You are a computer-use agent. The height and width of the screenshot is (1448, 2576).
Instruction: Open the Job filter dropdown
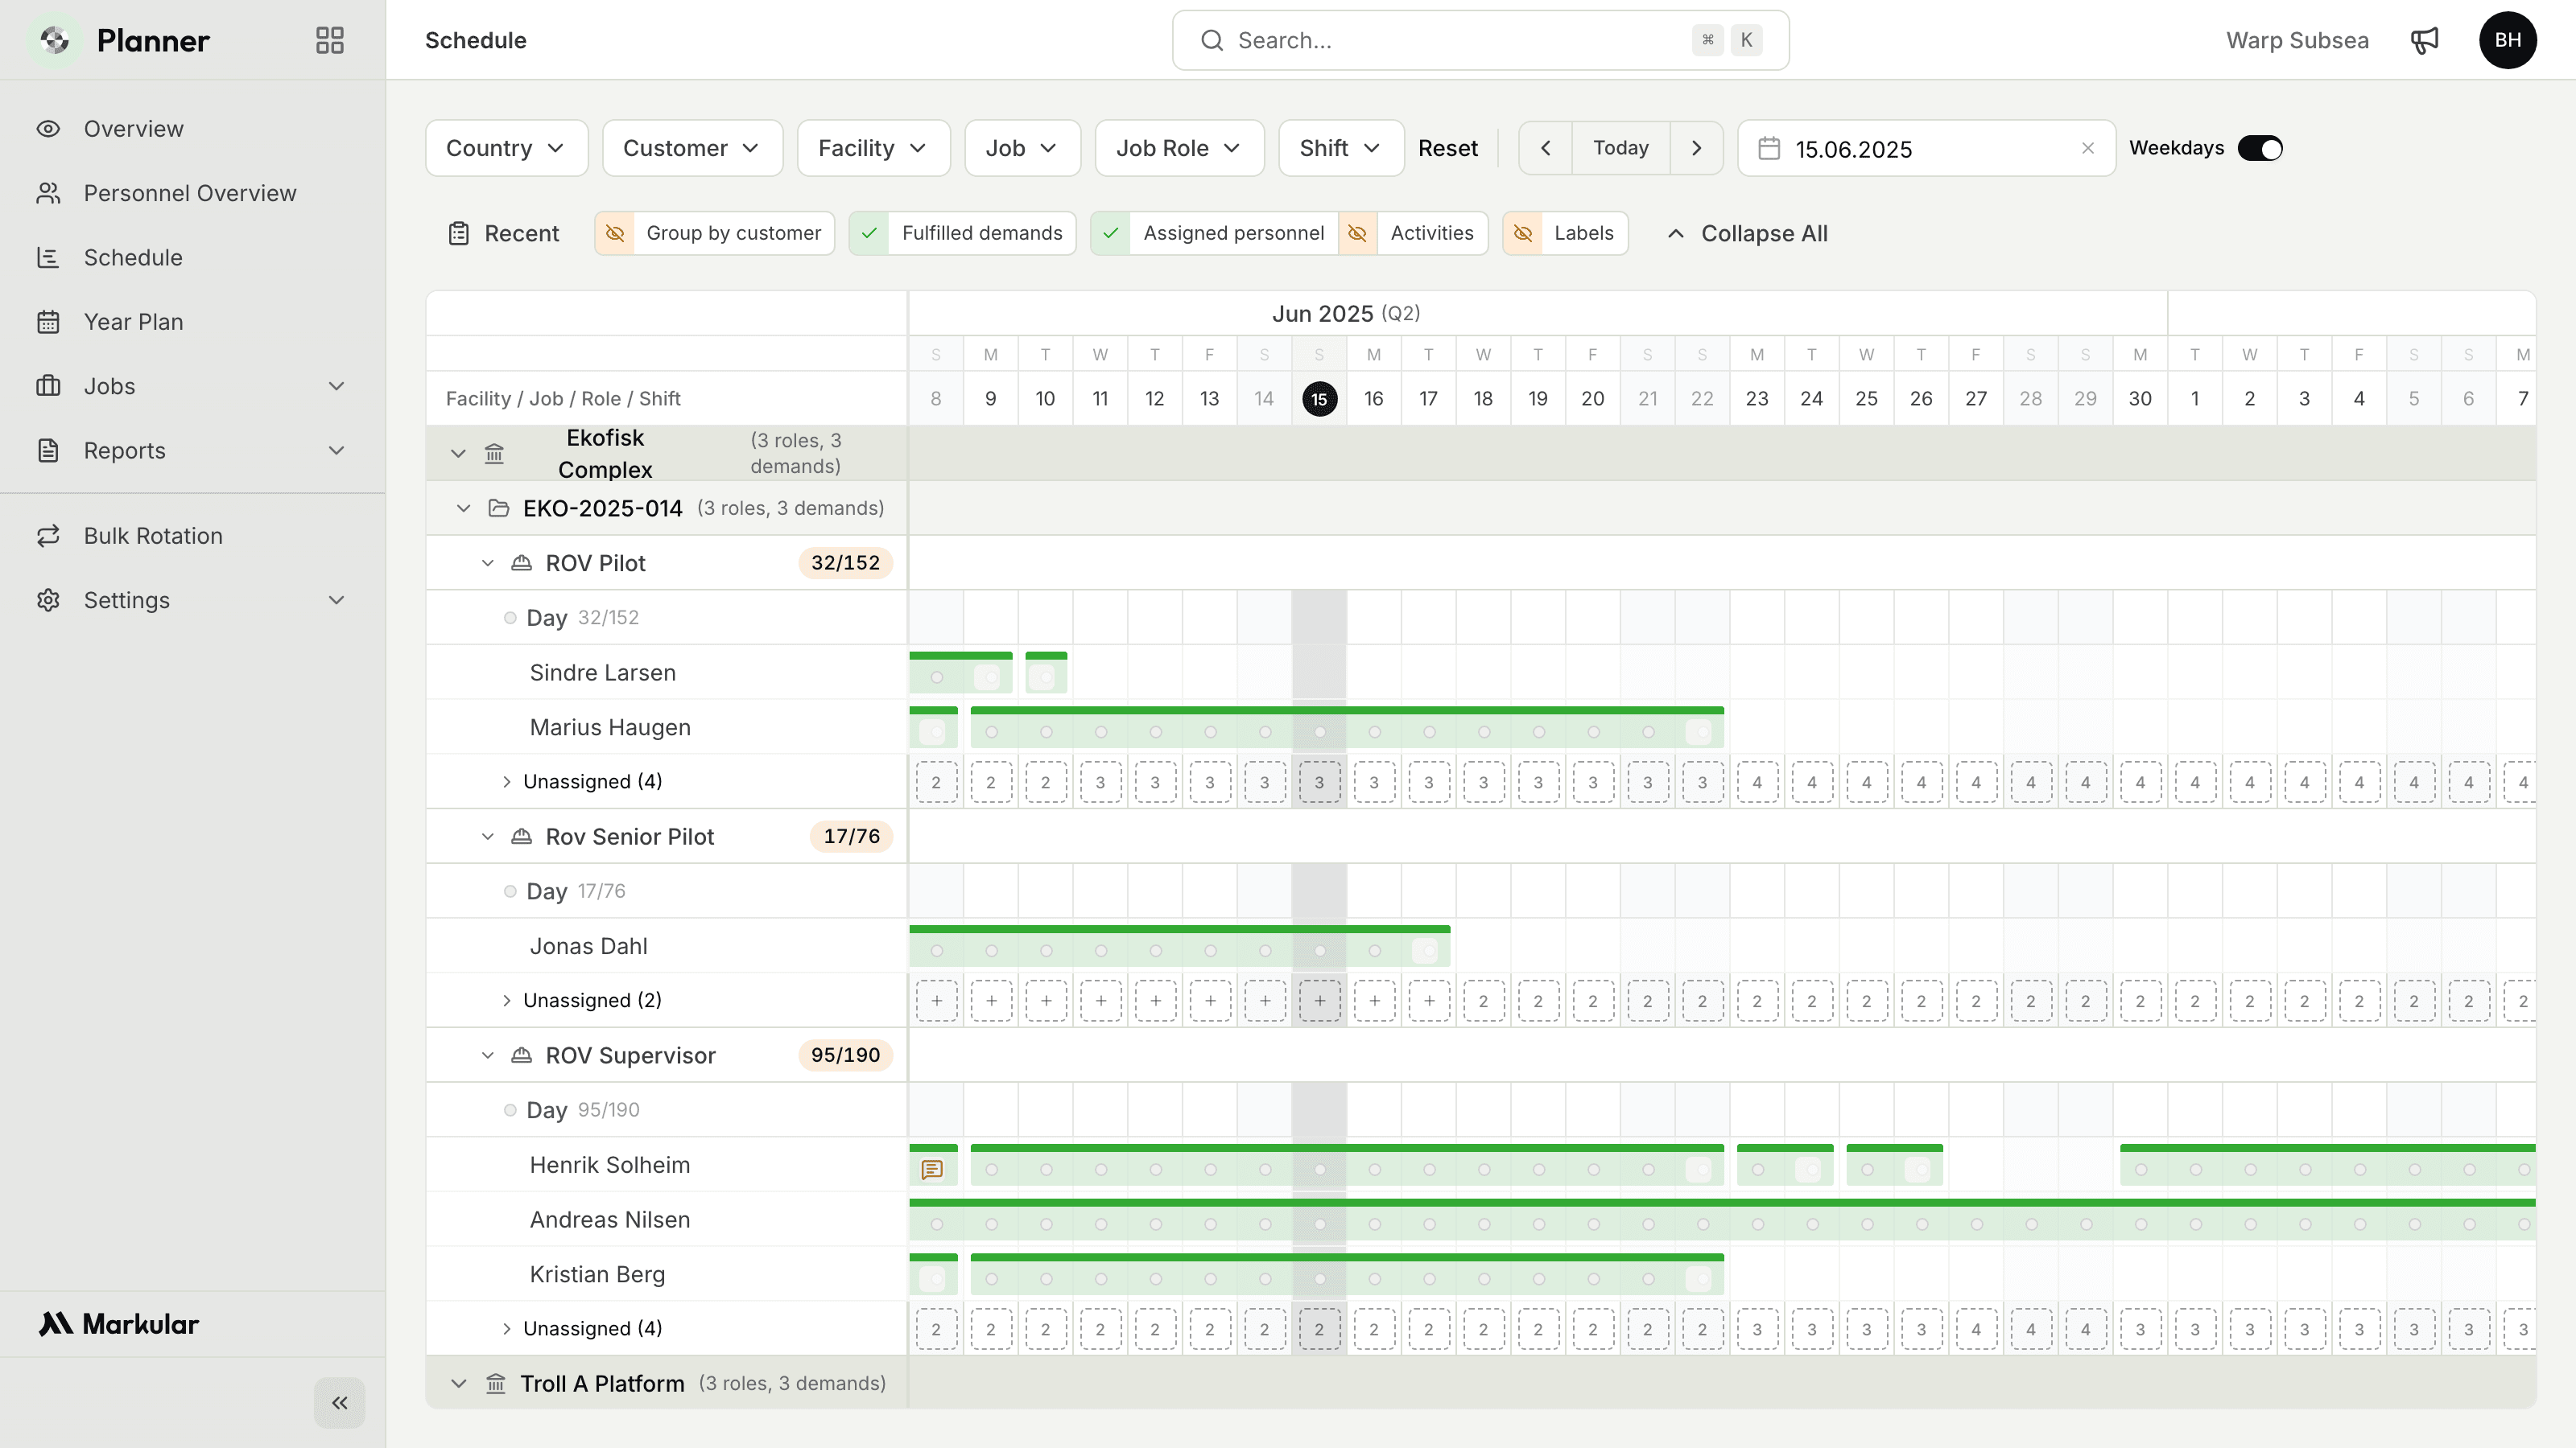point(1022,148)
